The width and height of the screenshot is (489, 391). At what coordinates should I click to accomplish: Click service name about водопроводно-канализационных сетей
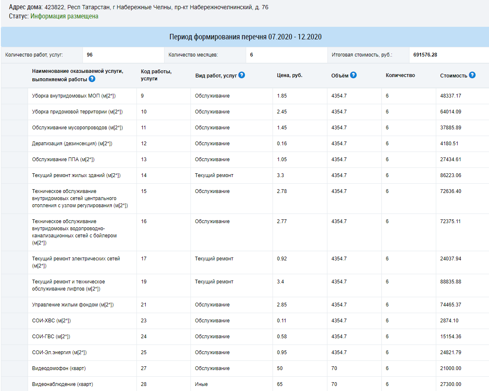pyautogui.click(x=74, y=232)
